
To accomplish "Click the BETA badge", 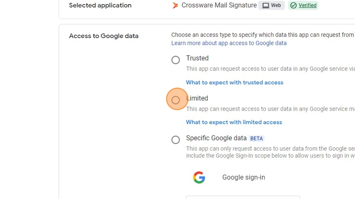I will click(257, 139).
